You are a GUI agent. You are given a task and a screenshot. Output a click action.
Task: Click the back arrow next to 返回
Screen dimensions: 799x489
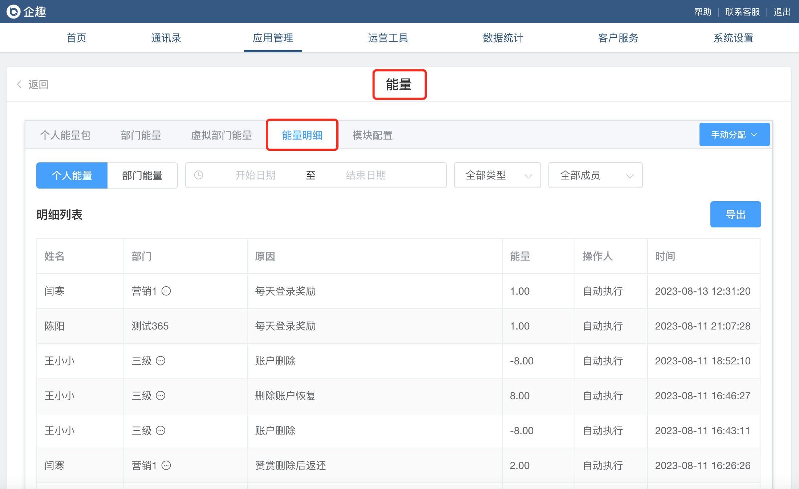(19, 84)
